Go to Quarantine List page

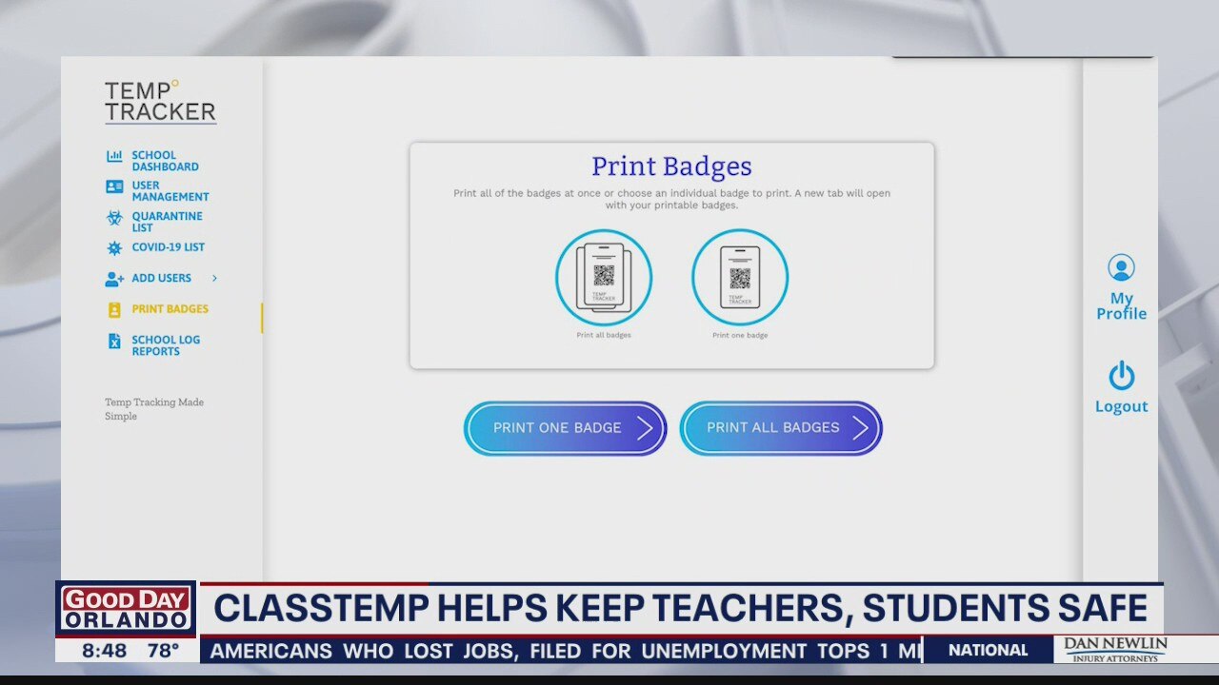pyautogui.click(x=167, y=222)
